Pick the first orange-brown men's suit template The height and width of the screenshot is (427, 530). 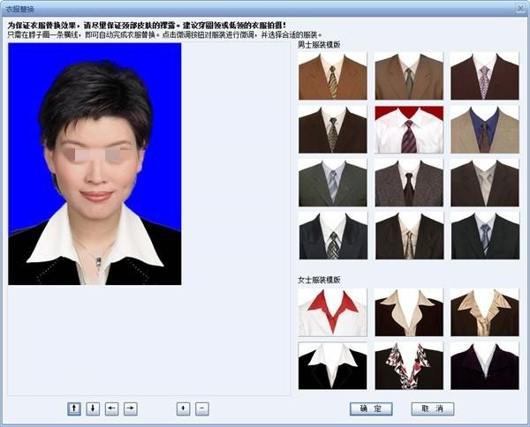point(333,76)
